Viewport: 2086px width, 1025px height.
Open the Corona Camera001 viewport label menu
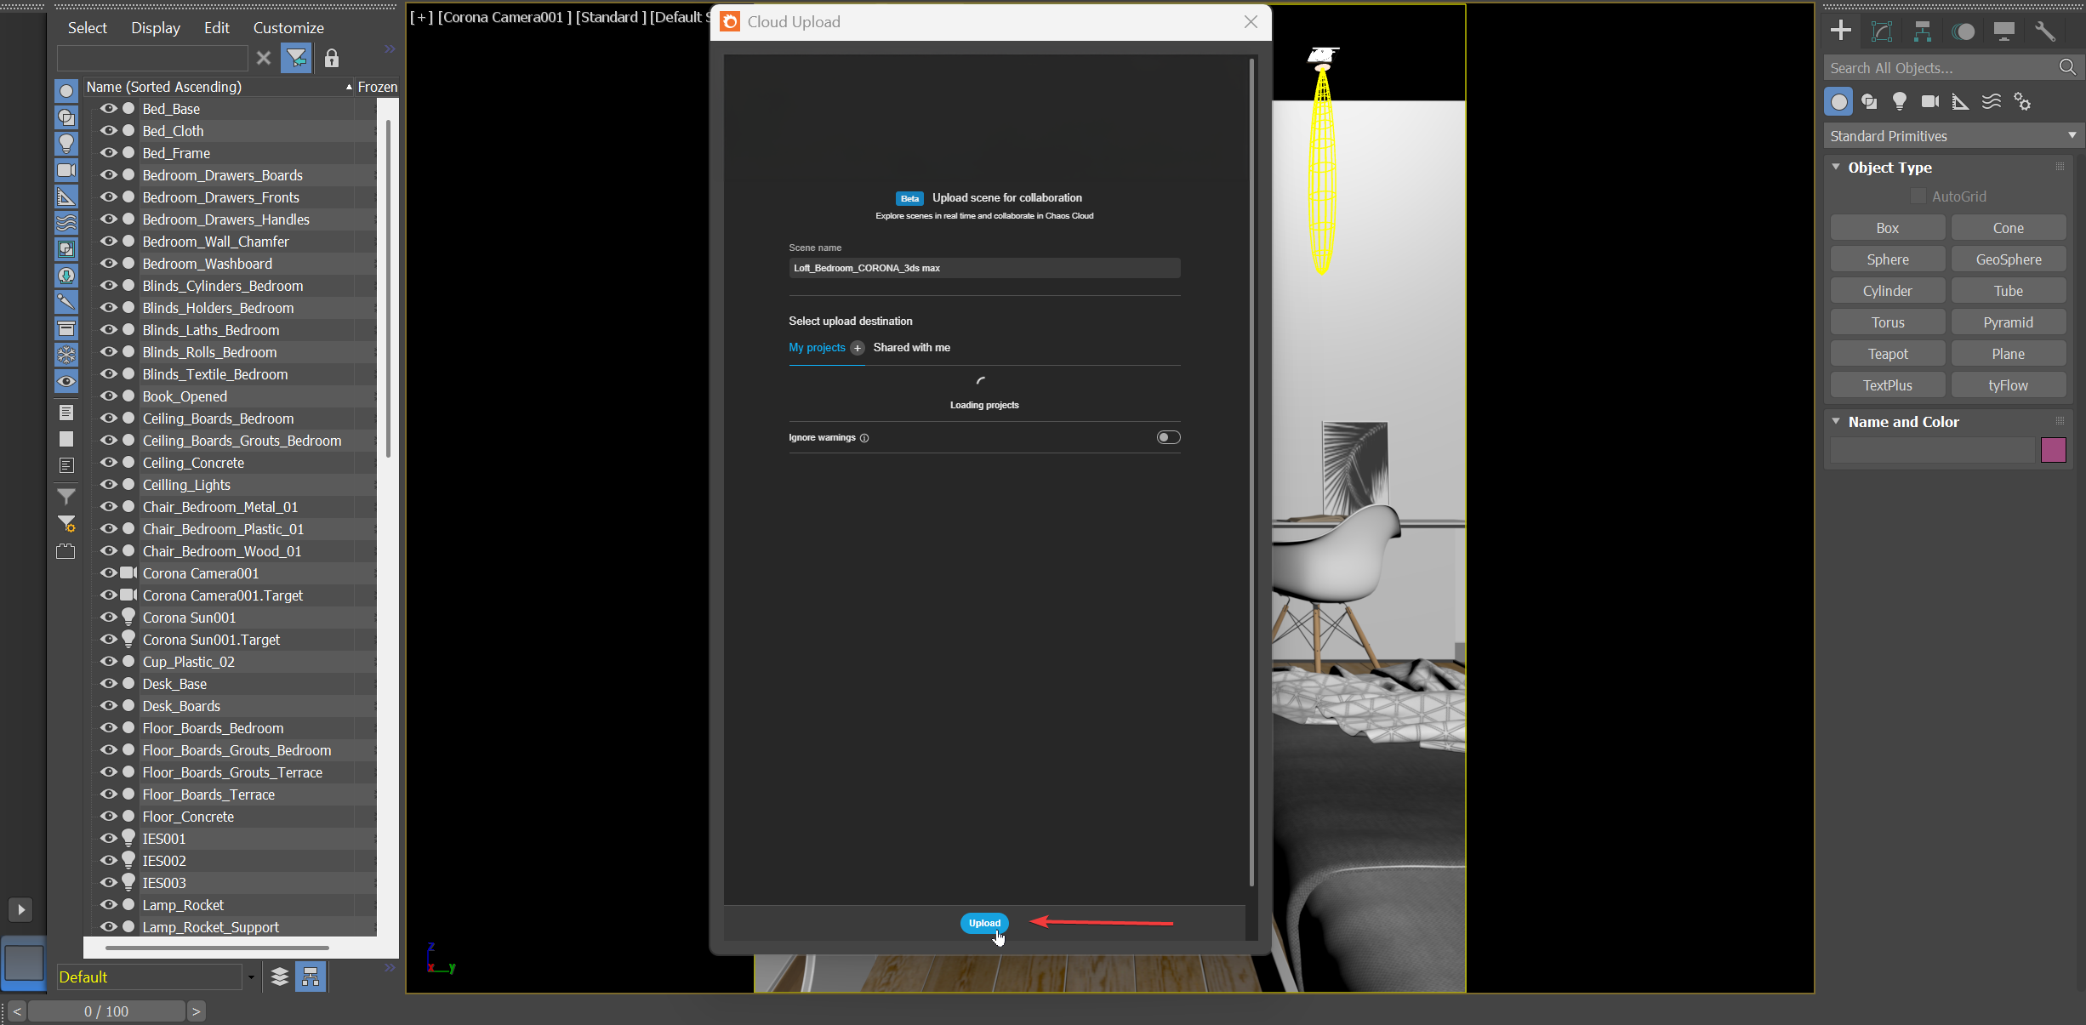coord(504,17)
